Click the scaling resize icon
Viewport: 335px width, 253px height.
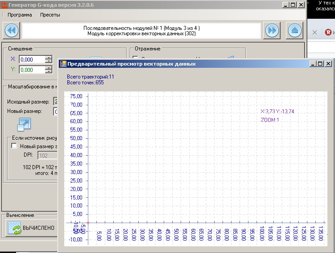(24, 124)
